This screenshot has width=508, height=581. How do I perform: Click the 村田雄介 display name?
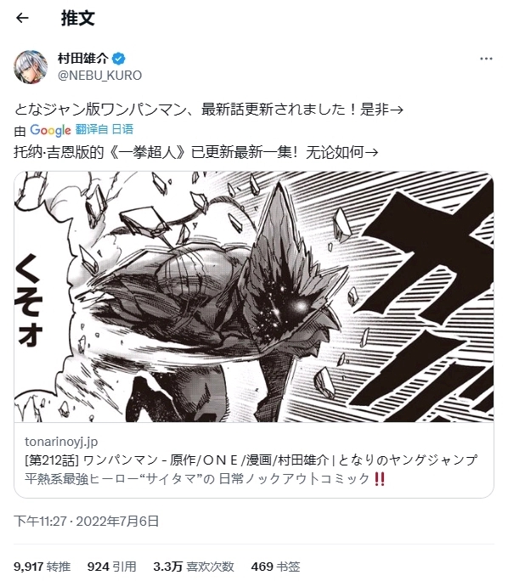point(82,58)
